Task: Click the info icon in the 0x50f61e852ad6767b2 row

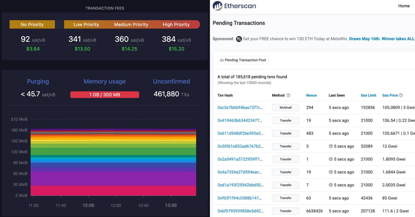Action: (331, 146)
